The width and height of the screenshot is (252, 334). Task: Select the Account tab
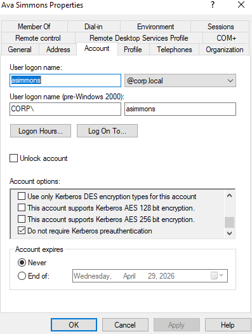click(x=97, y=48)
